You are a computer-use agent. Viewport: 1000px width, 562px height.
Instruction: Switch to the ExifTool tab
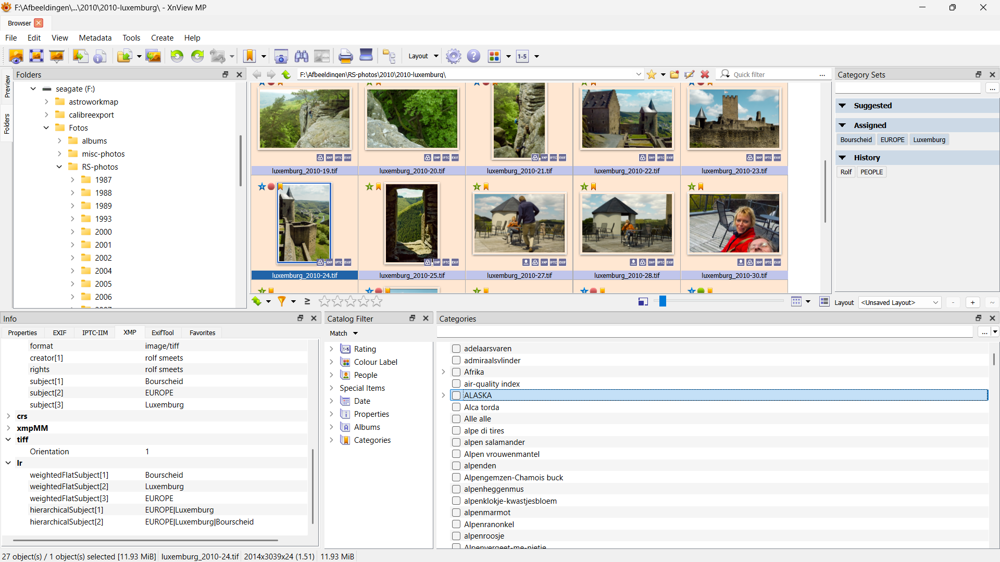(x=162, y=333)
